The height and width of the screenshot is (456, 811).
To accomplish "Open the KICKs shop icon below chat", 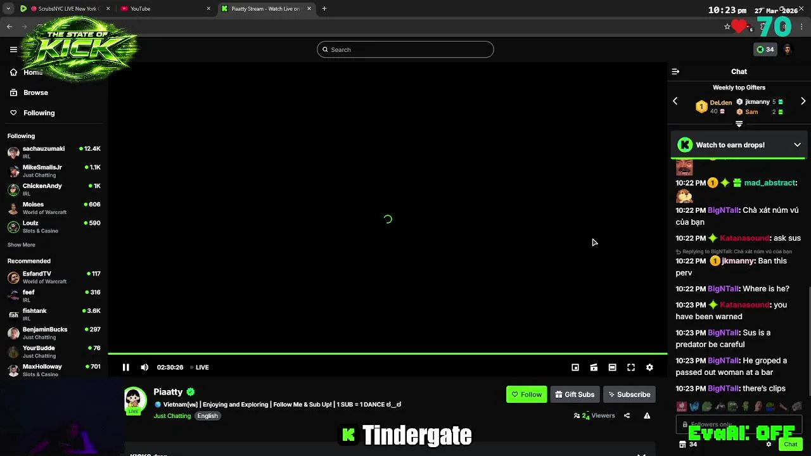I will pos(682,445).
